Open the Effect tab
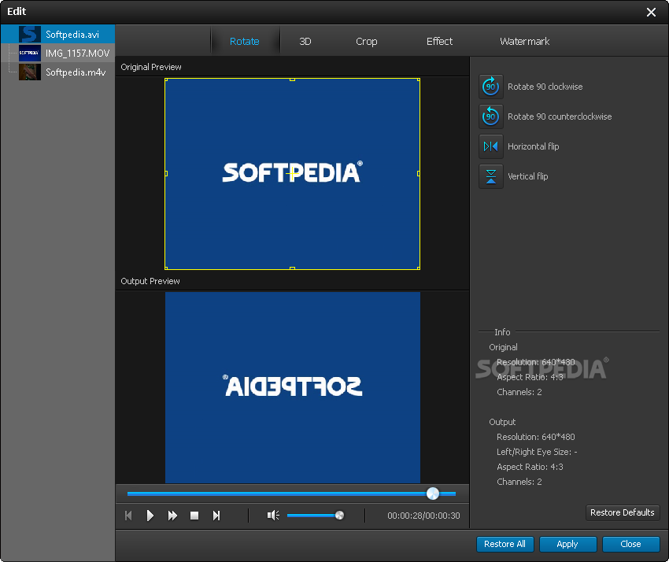 click(x=439, y=42)
